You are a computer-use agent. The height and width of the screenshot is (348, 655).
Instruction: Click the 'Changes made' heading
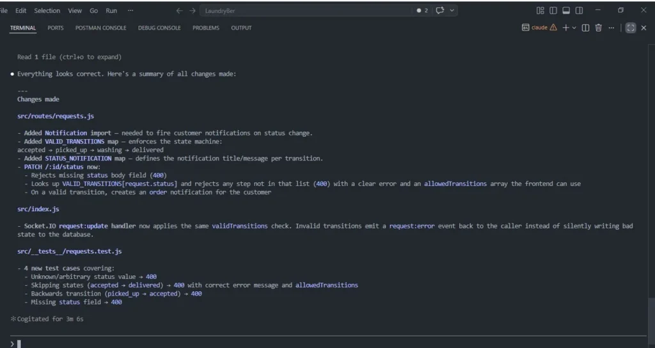click(38, 99)
